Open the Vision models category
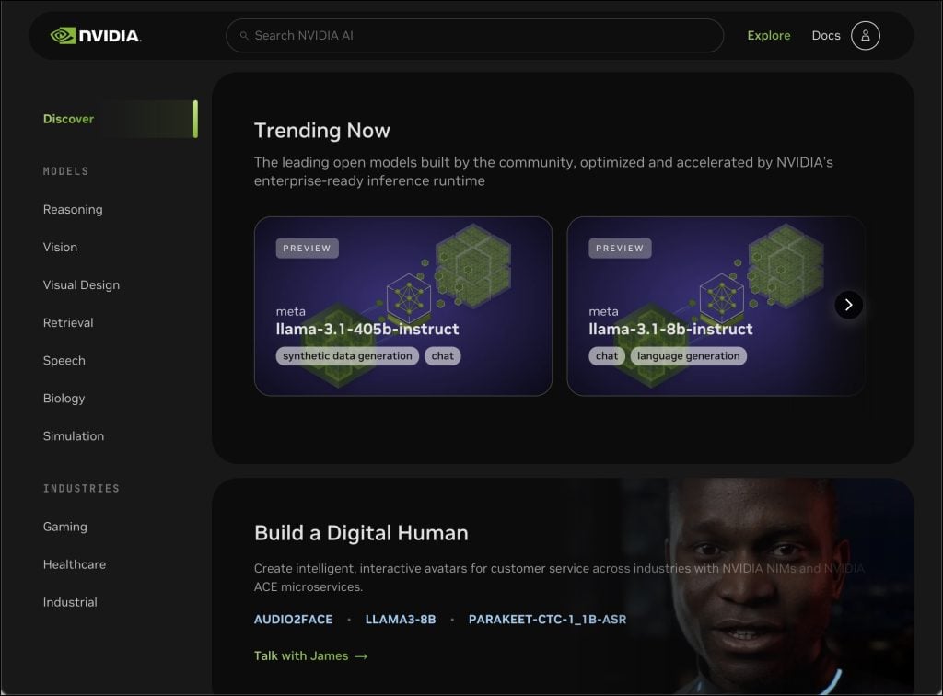Image resolution: width=943 pixels, height=696 pixels. click(60, 247)
